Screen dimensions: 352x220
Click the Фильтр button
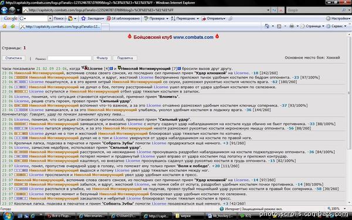click(102, 58)
